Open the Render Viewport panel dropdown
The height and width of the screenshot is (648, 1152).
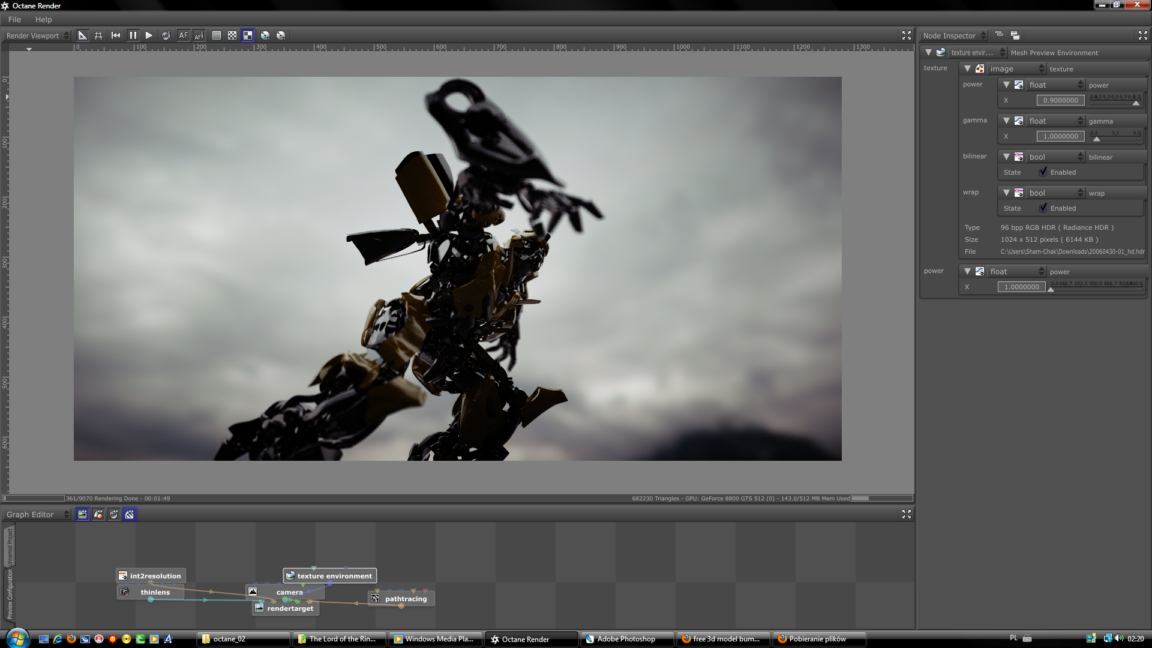coord(37,35)
